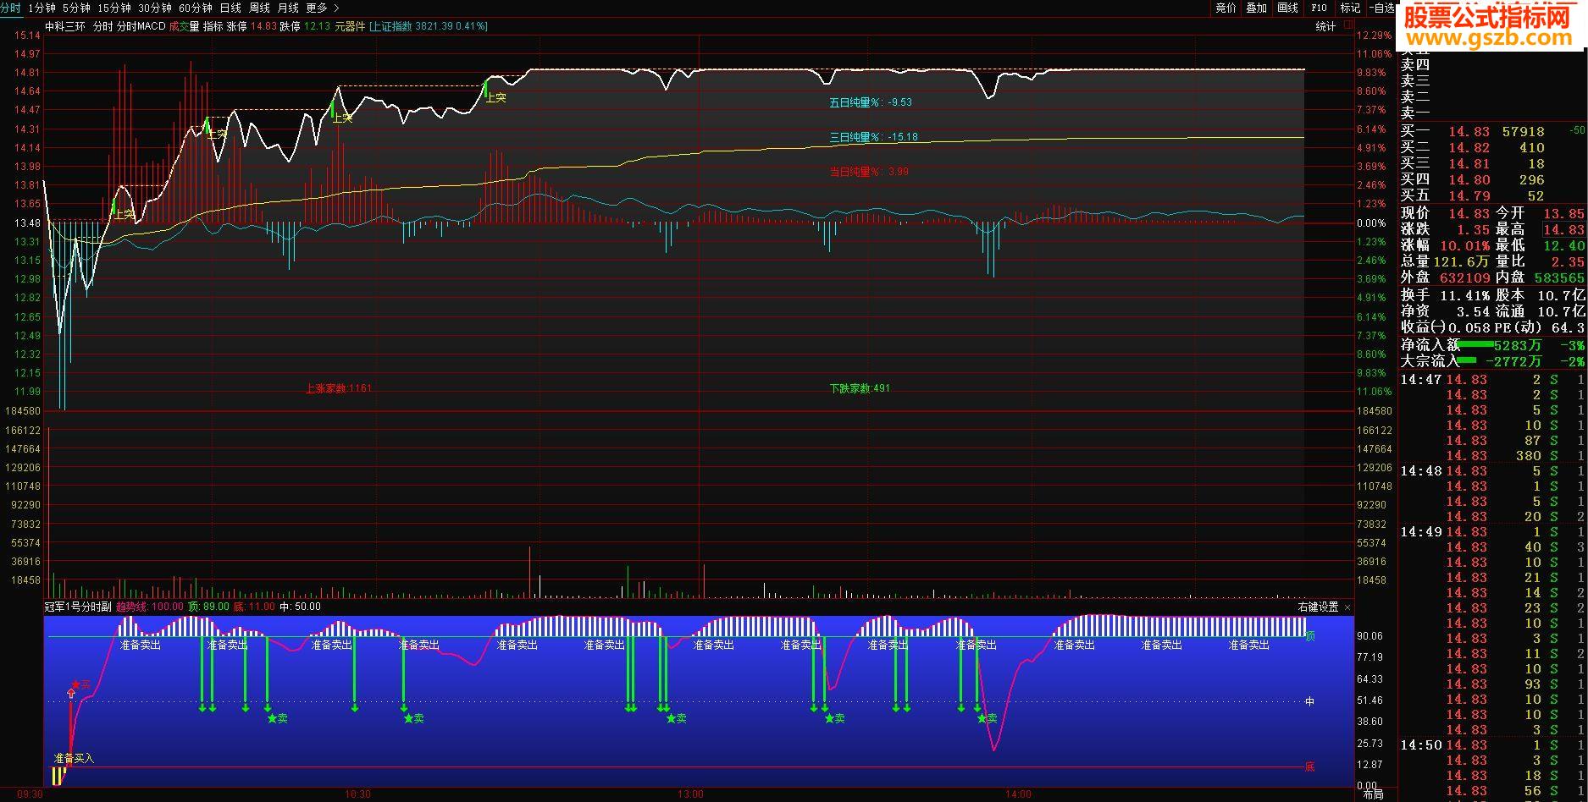Viewport: 1588px width, 802px height.
Task: Open the 竞价 auction view
Action: click(1226, 8)
